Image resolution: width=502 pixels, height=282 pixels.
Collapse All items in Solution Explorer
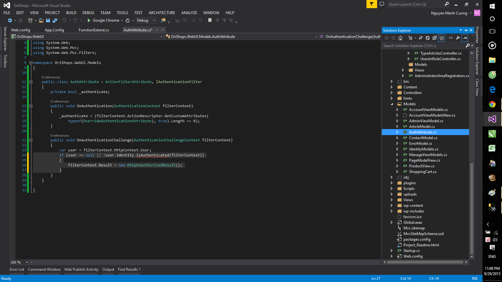click(434, 38)
